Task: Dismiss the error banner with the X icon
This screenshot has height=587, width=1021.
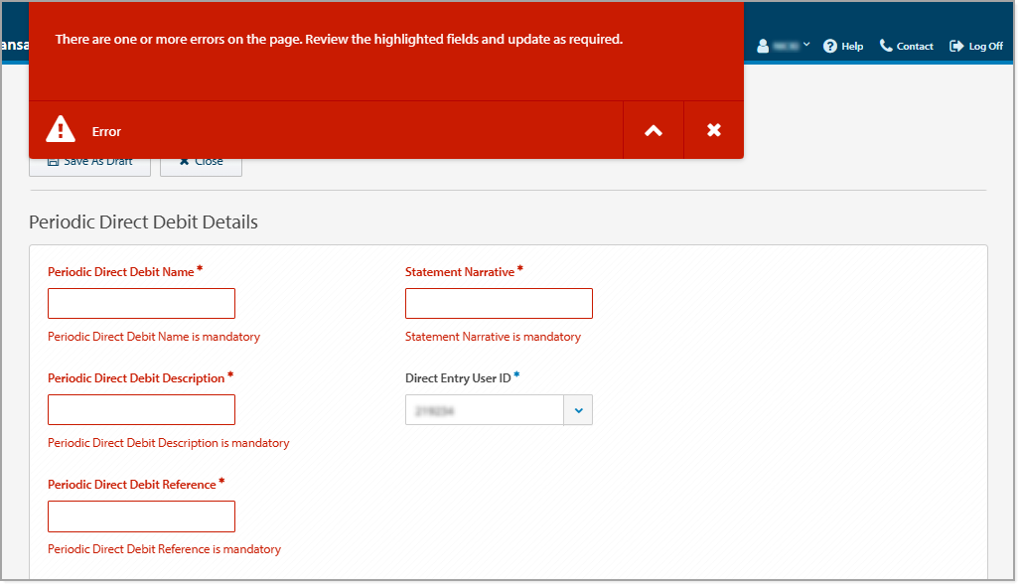Action: [x=713, y=130]
